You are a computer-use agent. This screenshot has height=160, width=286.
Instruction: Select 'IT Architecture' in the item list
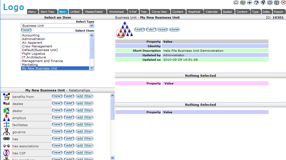tap(34, 57)
